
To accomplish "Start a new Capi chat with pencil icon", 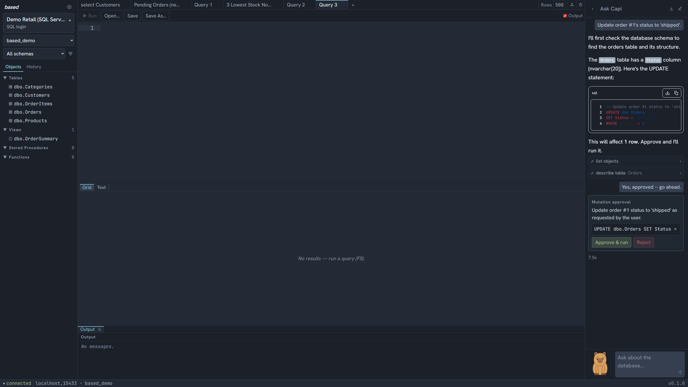I will [x=680, y=9].
